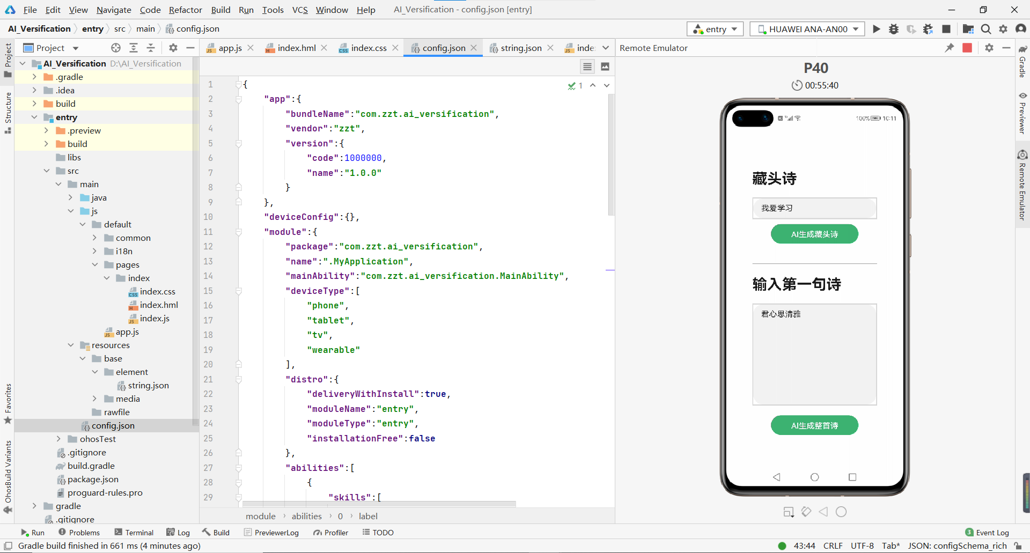Toggle the Previewer side panel
Image resolution: width=1030 pixels, height=553 pixels.
click(1022, 113)
